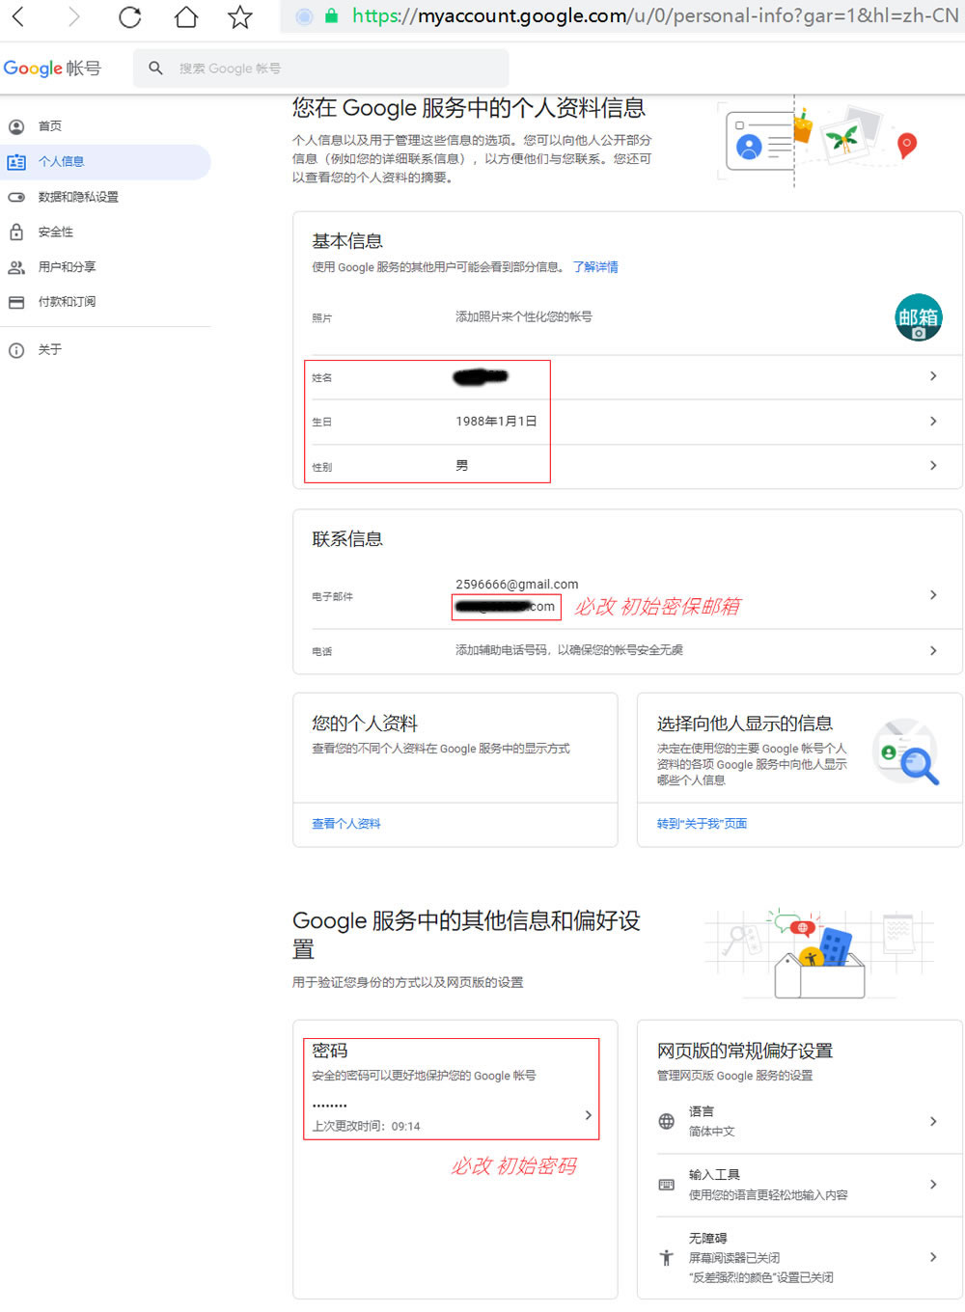965x1312 pixels.
Task: Click the 男 gender value
Action: point(462,466)
